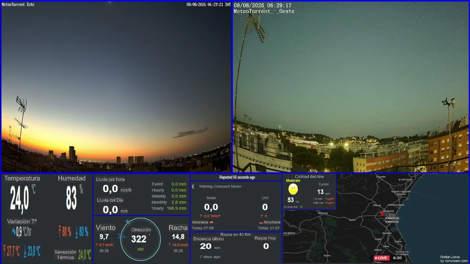Image resolution: width=470 pixels, height=264 pixels.
Task: Click the Viento 9,7 wind speed value
Action: (x=104, y=237)
